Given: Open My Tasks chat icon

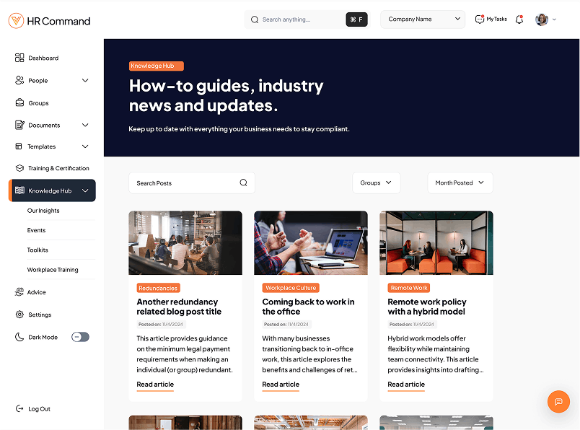Looking at the screenshot, I should [x=480, y=19].
